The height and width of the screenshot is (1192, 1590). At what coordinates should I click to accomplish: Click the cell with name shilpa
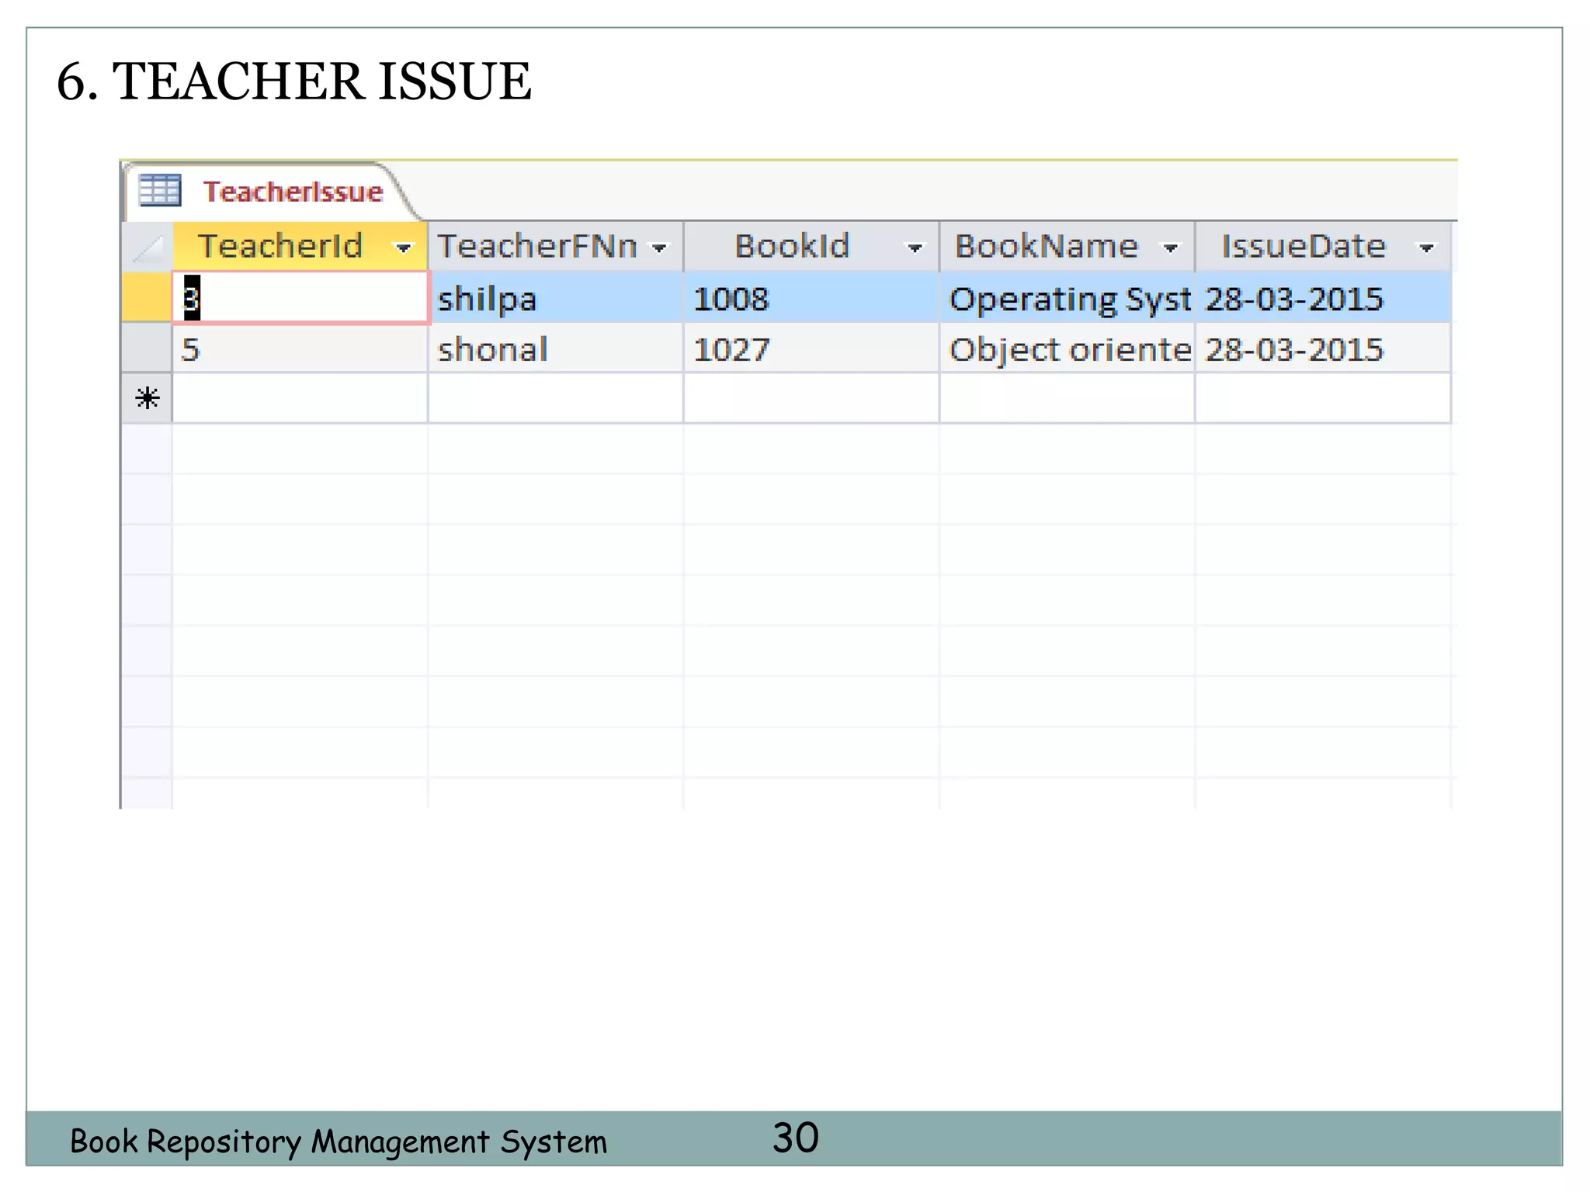point(555,297)
